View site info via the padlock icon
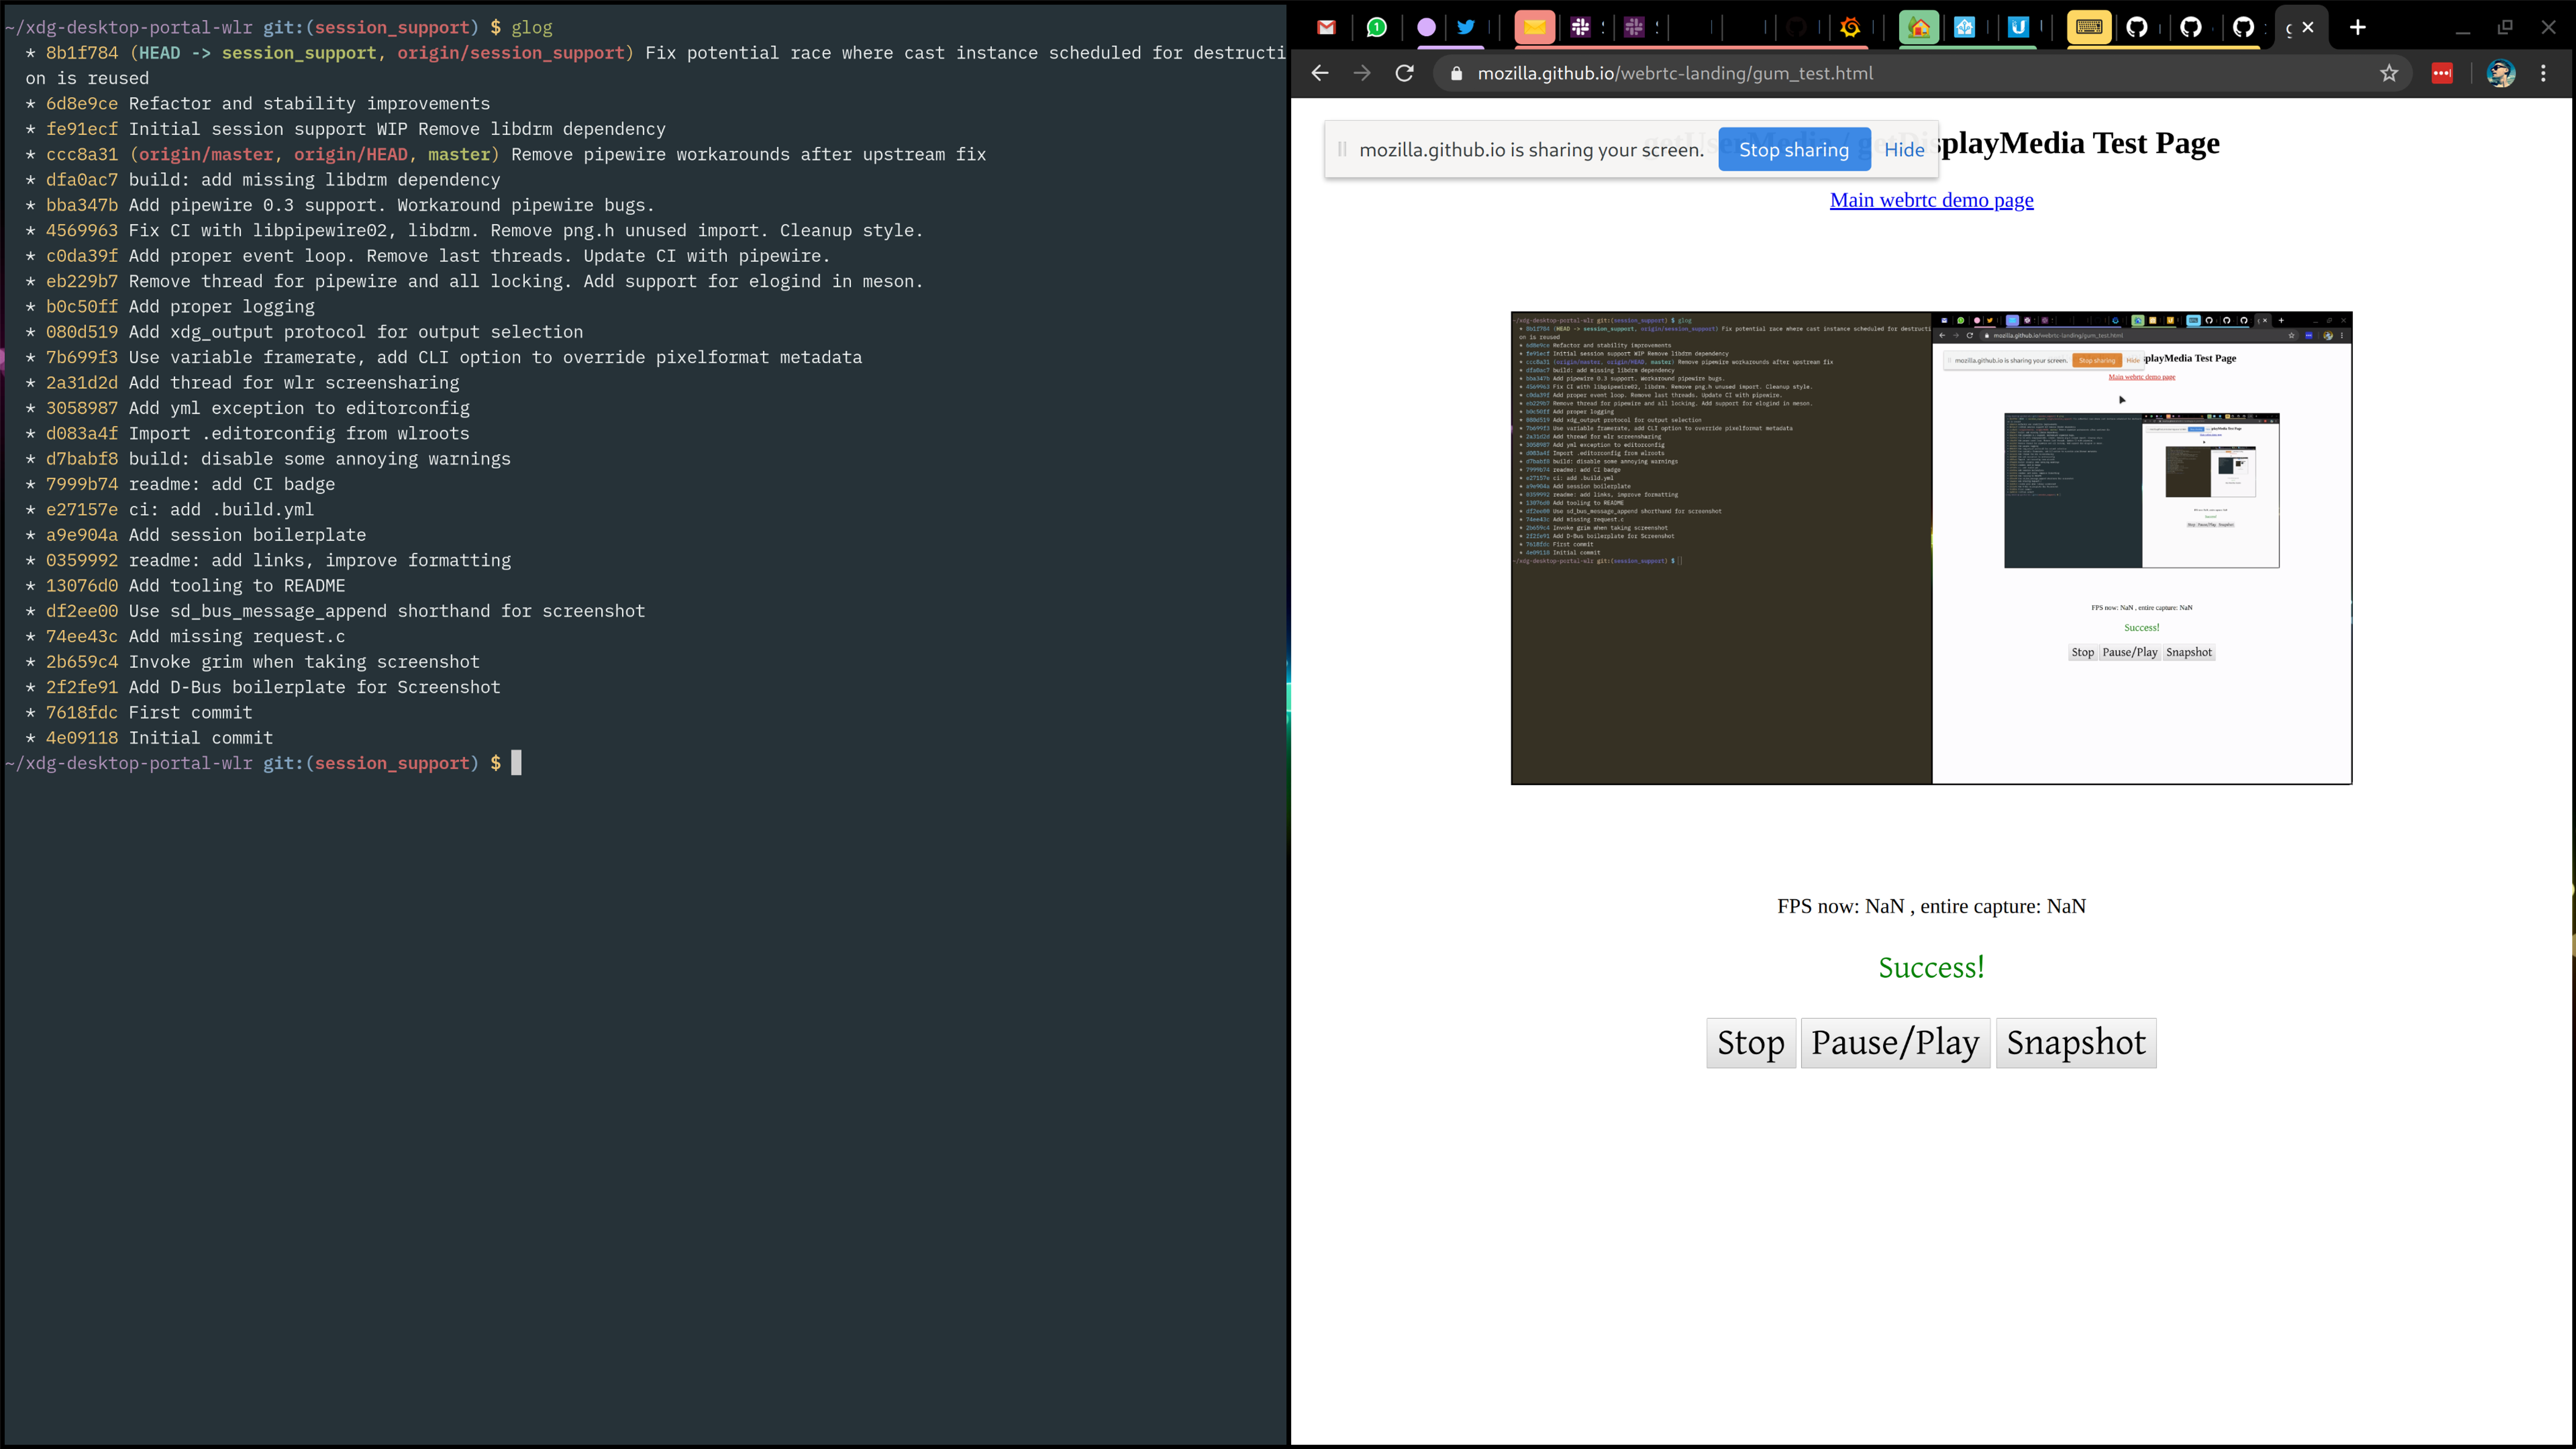 (x=1457, y=73)
